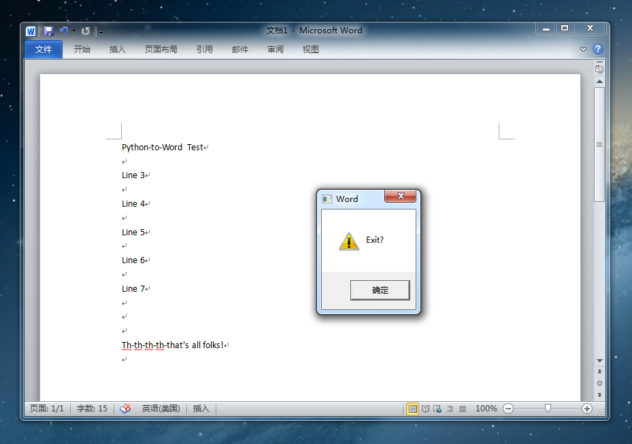Image resolution: width=632 pixels, height=444 pixels.
Task: Open the 文件 File tab
Action: 44,49
